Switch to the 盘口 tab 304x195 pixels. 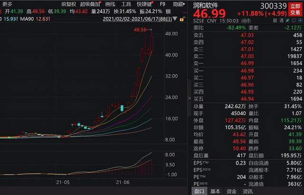tap(199, 191)
